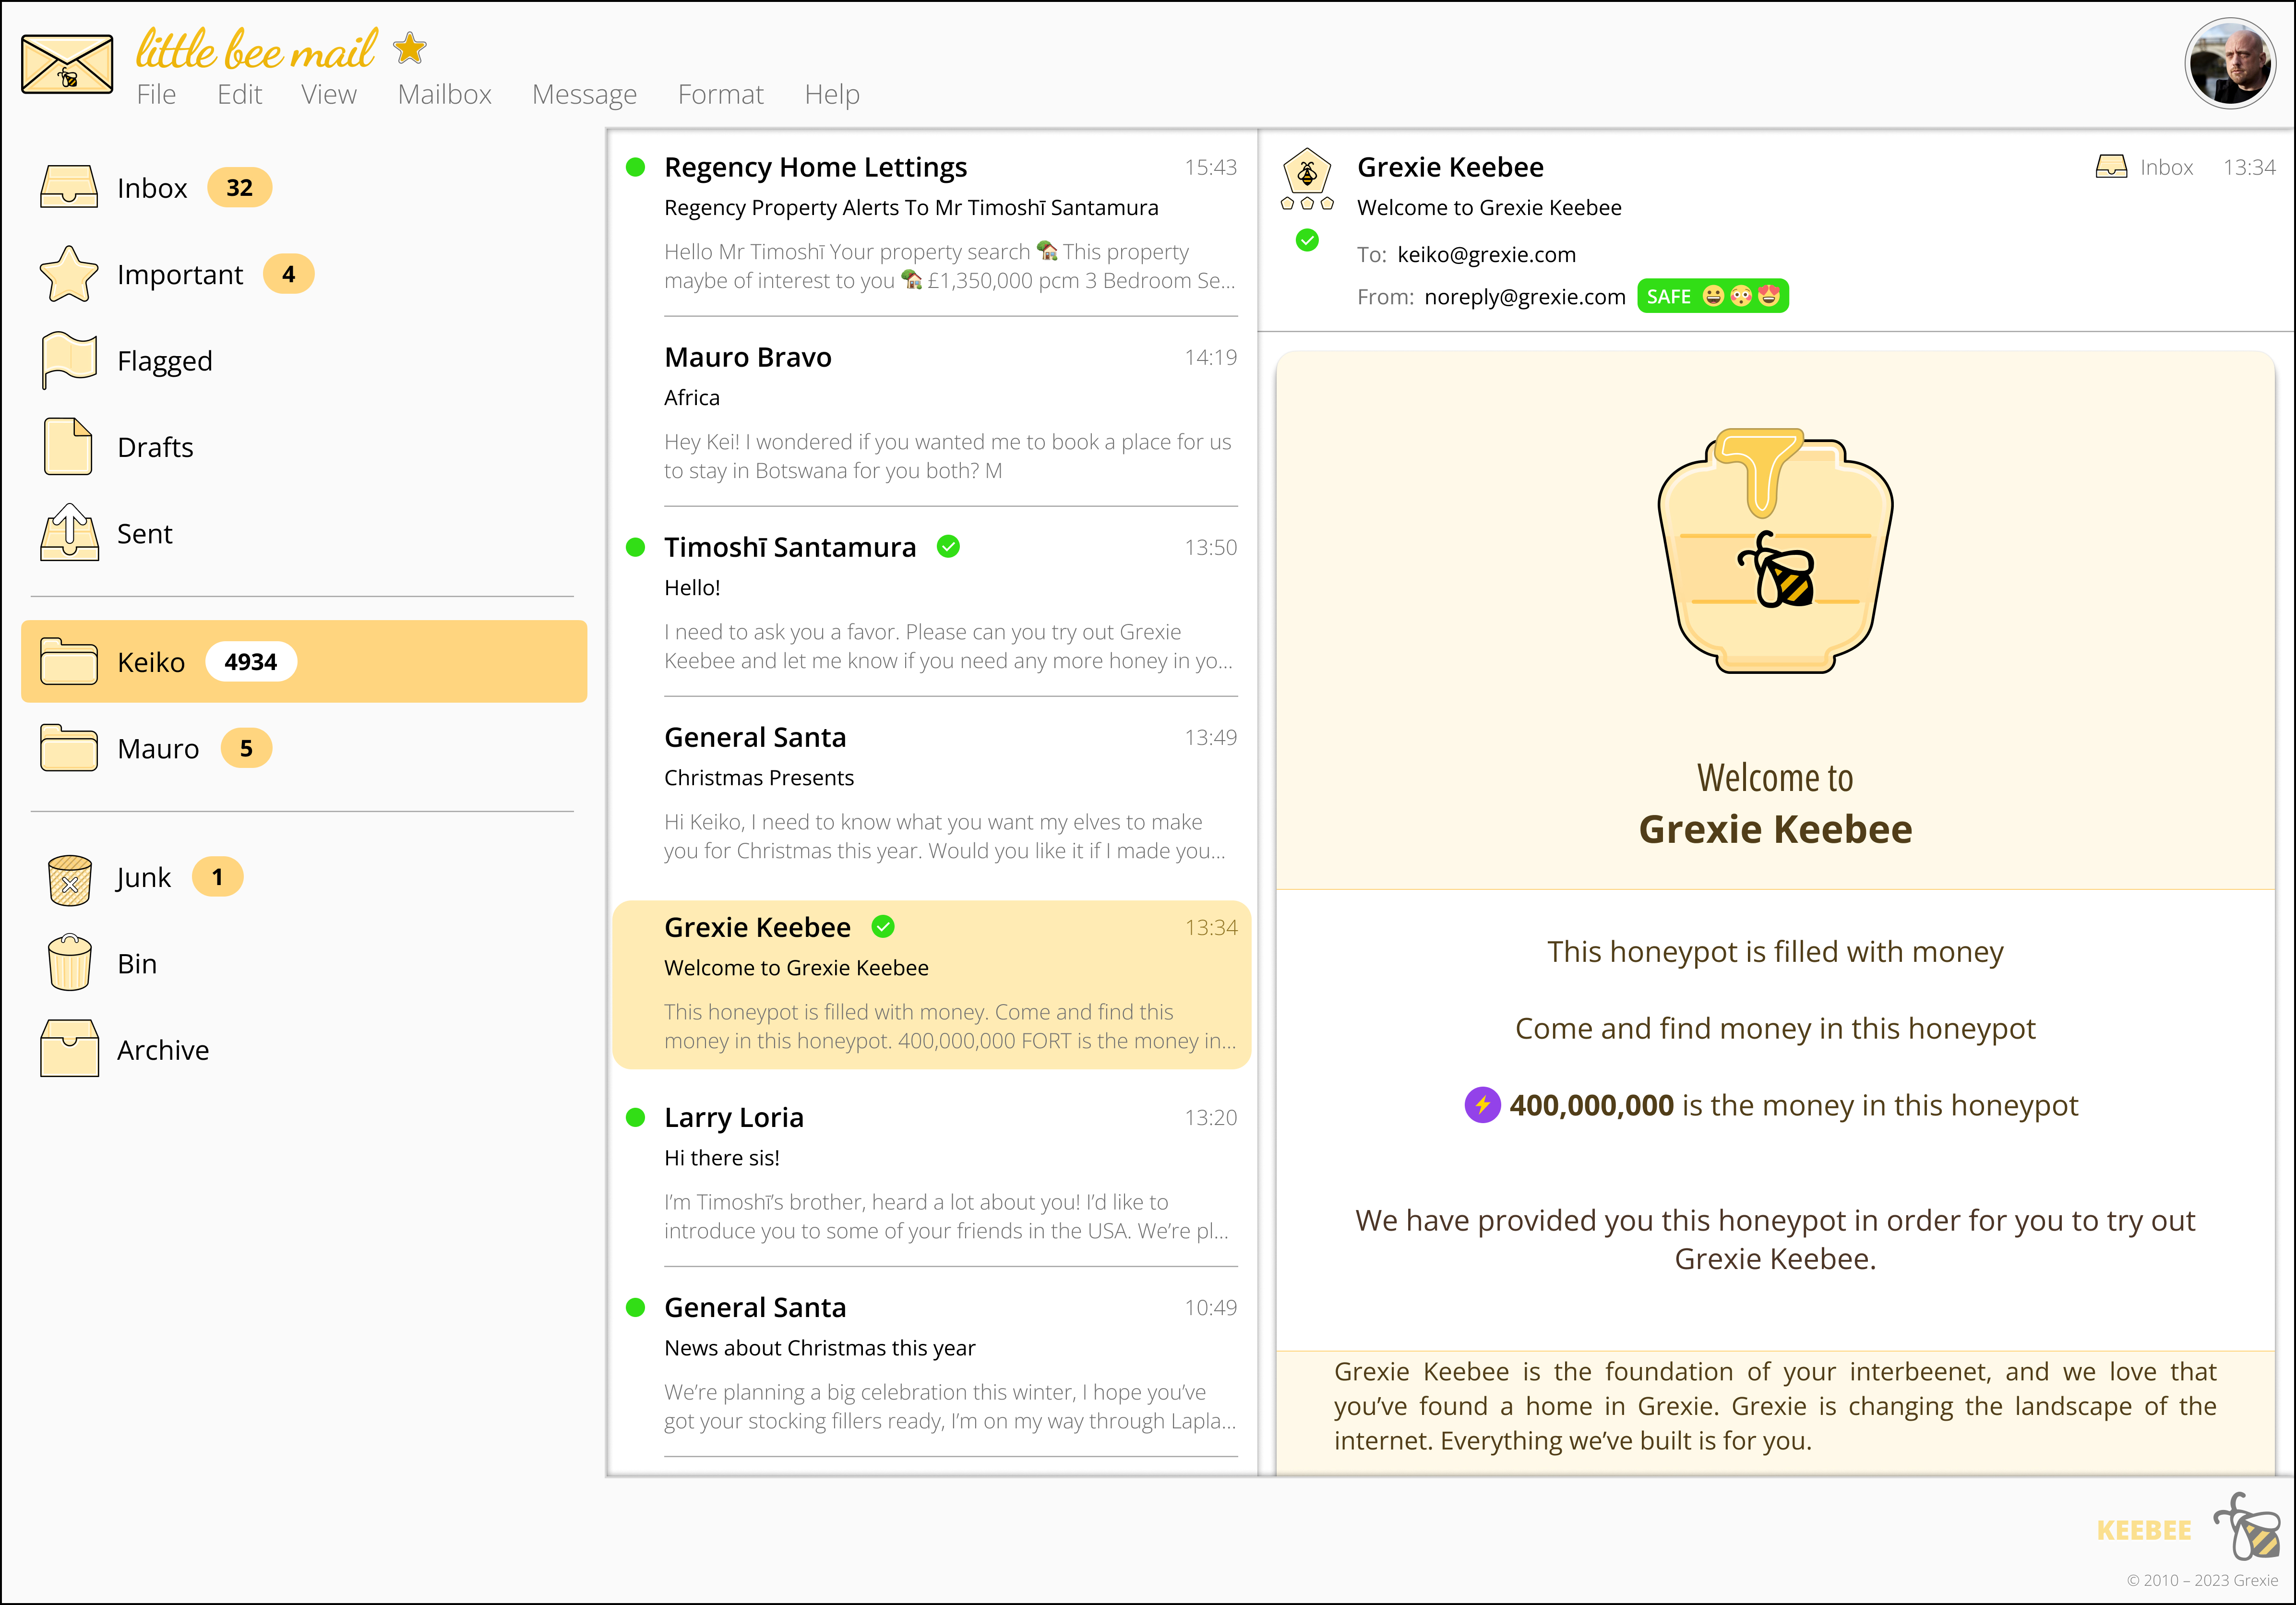2296x1605 pixels.
Task: Open the Inbox tray icon
Action: tap(69, 187)
